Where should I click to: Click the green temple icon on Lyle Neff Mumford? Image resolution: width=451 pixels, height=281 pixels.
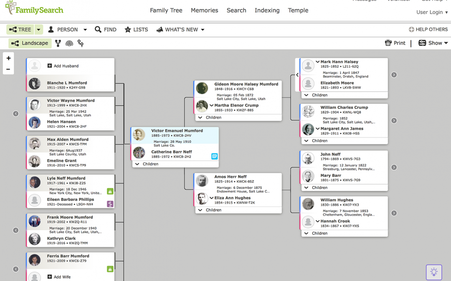coord(110,190)
